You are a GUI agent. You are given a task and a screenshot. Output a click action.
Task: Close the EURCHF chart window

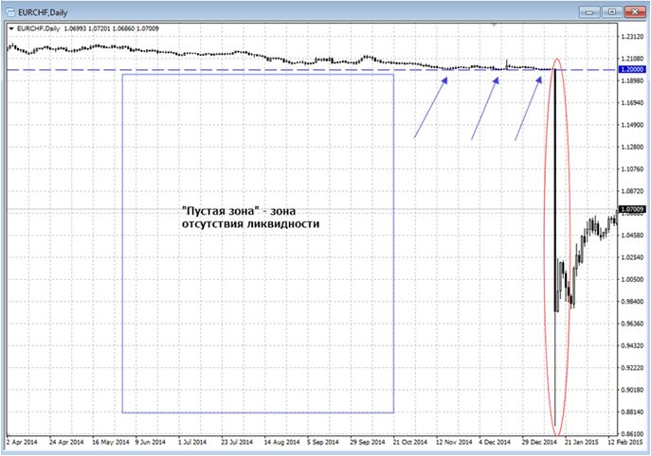click(633, 10)
